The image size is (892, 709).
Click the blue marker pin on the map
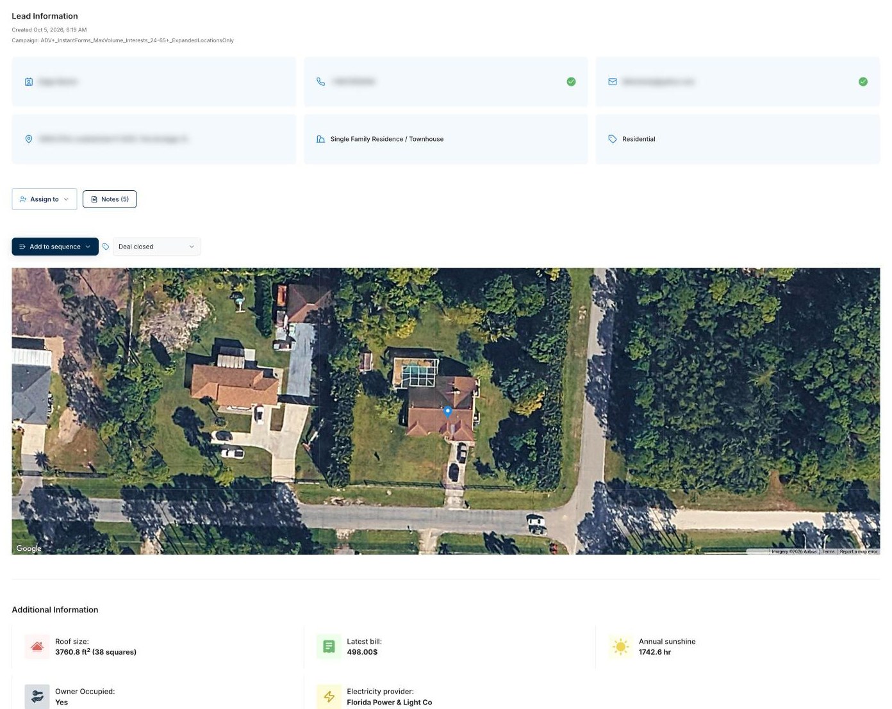coord(448,411)
